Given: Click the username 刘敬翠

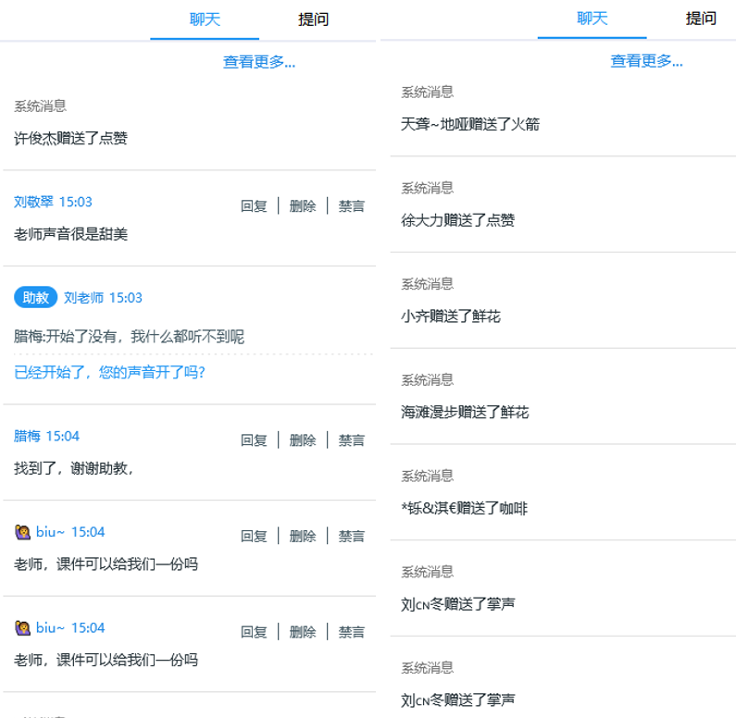Looking at the screenshot, I should click(33, 202).
